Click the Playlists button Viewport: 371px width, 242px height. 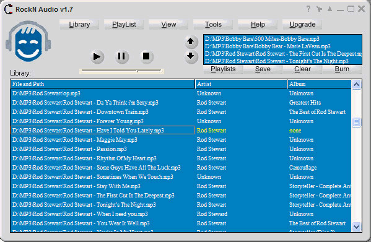point(223,69)
